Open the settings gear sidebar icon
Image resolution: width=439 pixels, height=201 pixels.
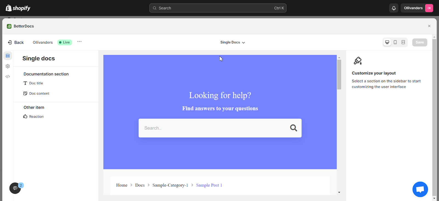tap(8, 66)
